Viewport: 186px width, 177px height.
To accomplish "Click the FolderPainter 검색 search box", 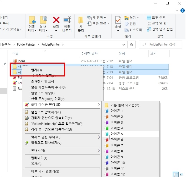I will coord(160,45).
